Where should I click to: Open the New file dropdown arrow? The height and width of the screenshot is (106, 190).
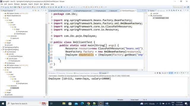click(x=4, y=7)
